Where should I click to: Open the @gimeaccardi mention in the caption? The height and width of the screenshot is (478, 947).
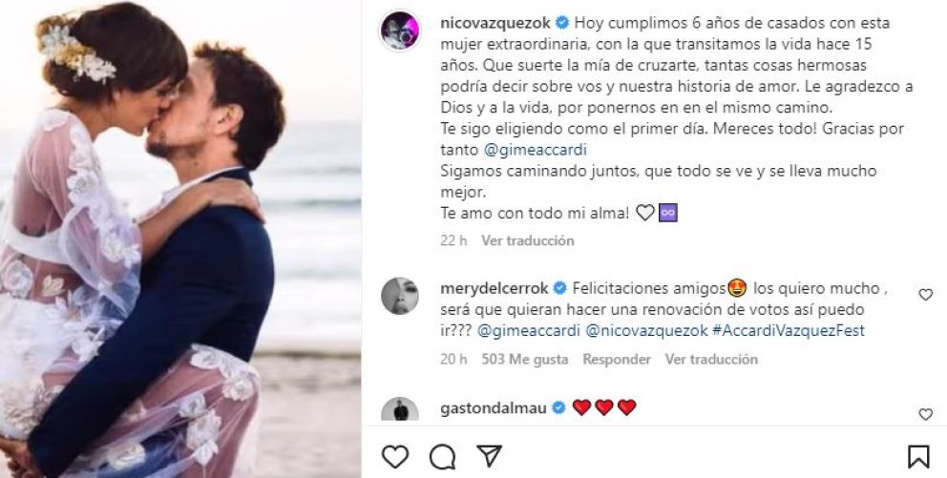pyautogui.click(x=535, y=150)
